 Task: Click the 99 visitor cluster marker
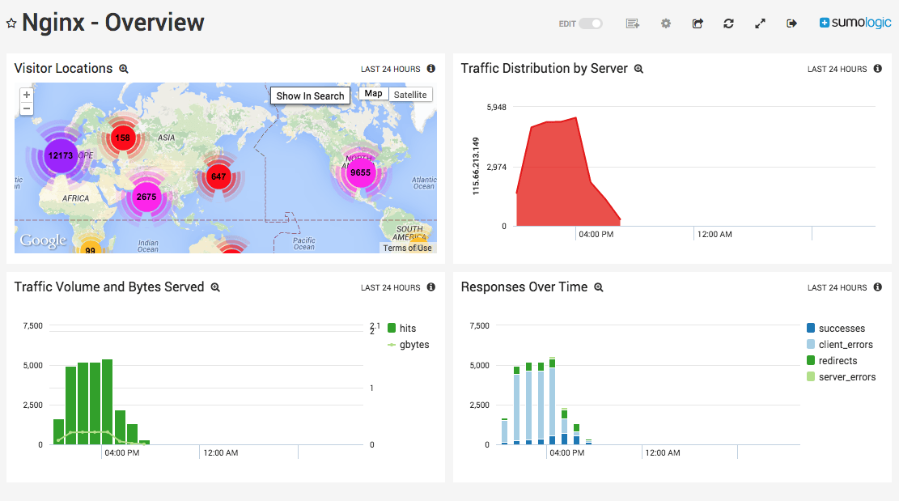[x=90, y=248]
